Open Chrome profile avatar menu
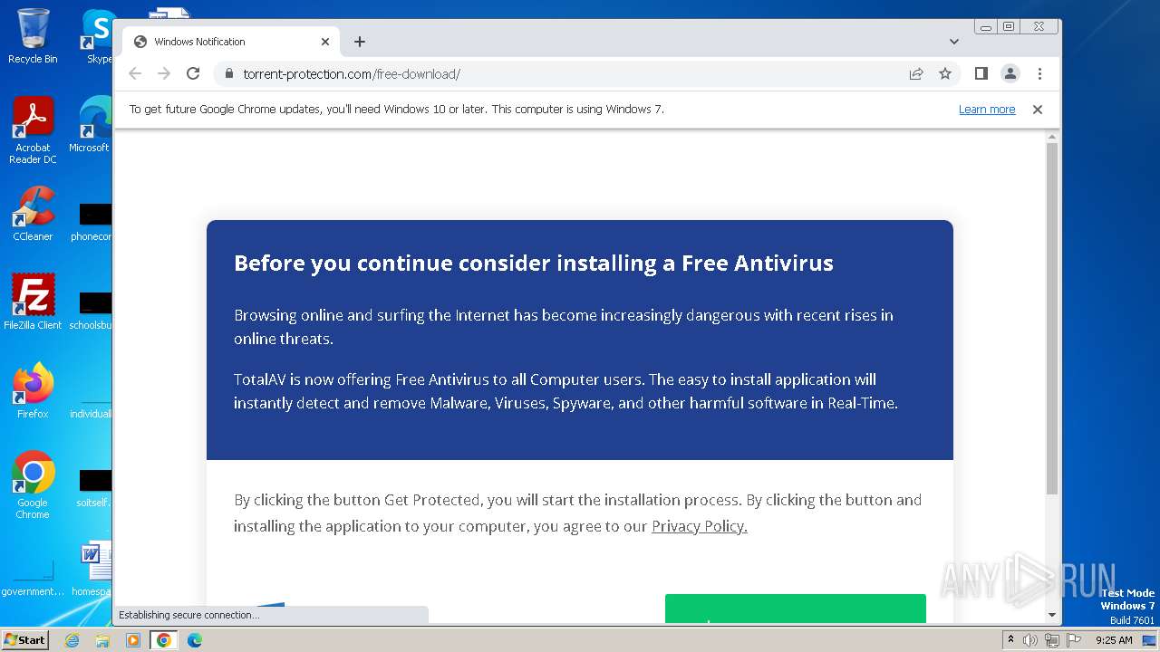This screenshot has height=652, width=1160. click(1010, 74)
